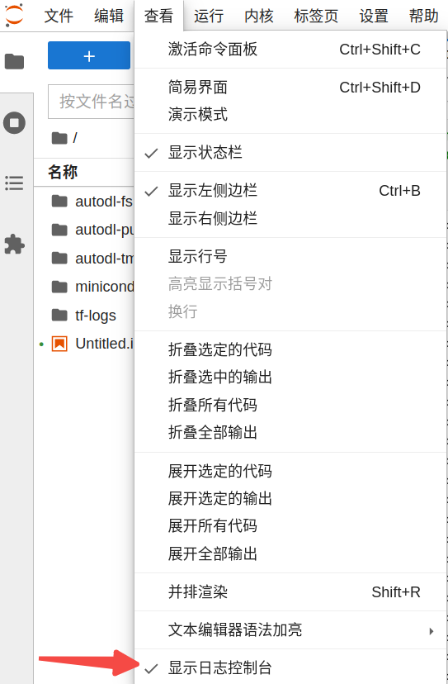Open the 设置 menu

click(x=374, y=16)
